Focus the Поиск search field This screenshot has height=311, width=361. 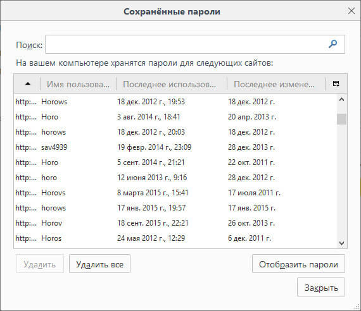[195, 44]
